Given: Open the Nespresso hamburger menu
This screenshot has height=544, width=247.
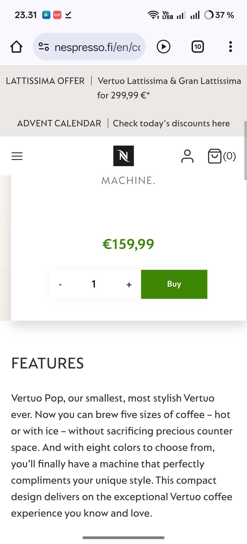Looking at the screenshot, I should coord(17,156).
